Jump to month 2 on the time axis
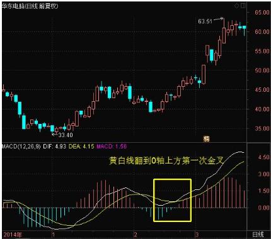The image size is (271, 239). tap(135, 235)
